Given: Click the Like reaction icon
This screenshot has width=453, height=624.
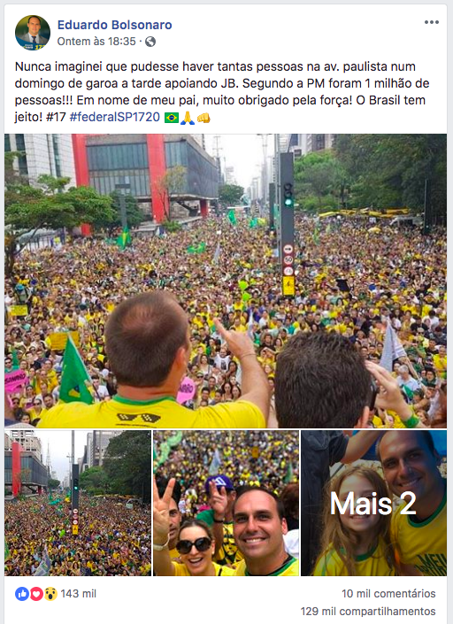Looking at the screenshot, I should (22, 594).
